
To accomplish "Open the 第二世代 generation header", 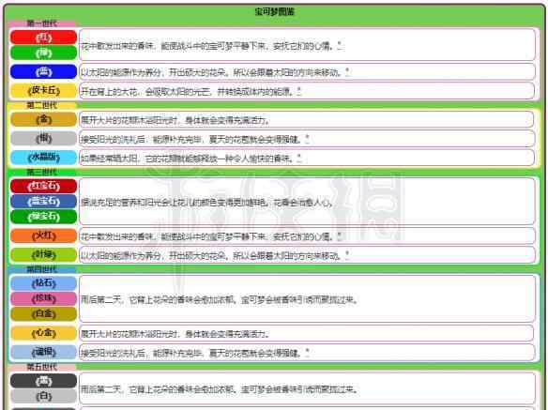I will click(41, 105).
